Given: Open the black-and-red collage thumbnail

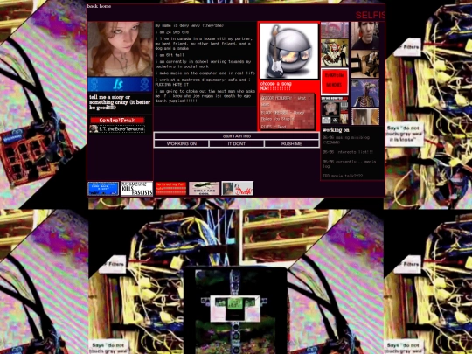Looking at the screenshot, I should (335, 110).
